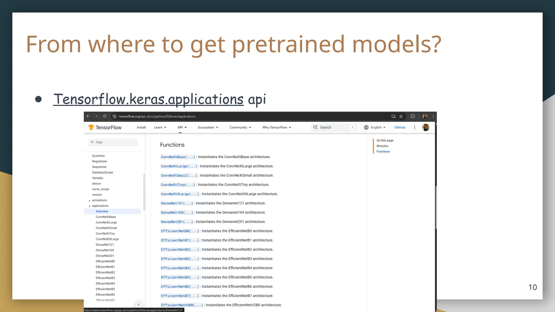Reload the page with refresh icon
Viewport: 555px width, 312px height.
point(105,116)
